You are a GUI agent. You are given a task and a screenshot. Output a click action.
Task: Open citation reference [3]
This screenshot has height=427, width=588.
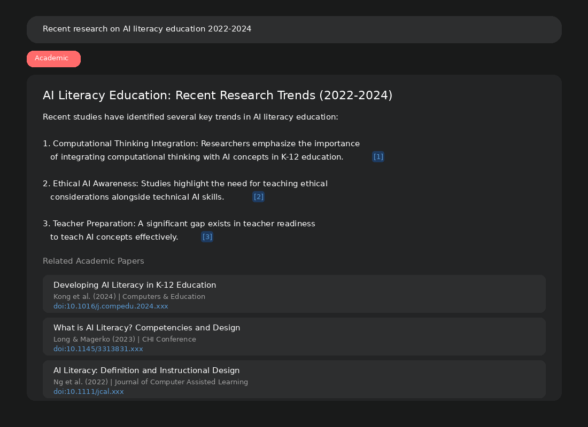(207, 237)
